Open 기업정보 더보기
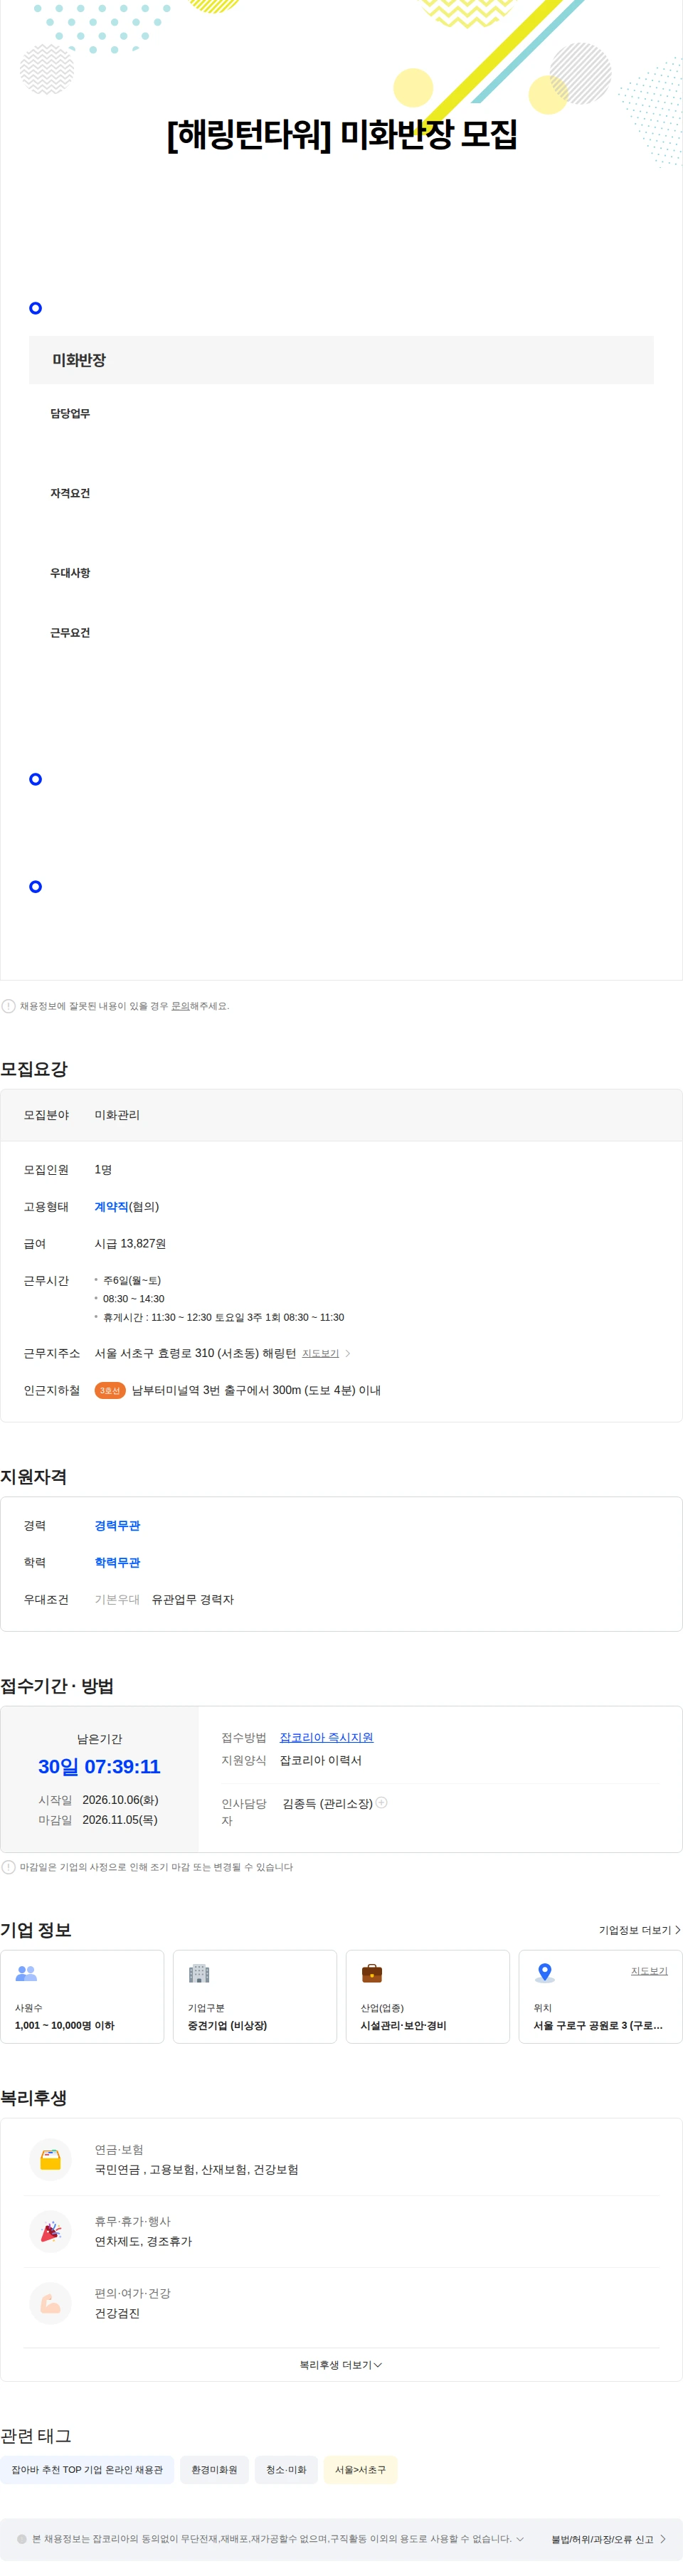This screenshot has height=2576, width=683. pos(640,1930)
